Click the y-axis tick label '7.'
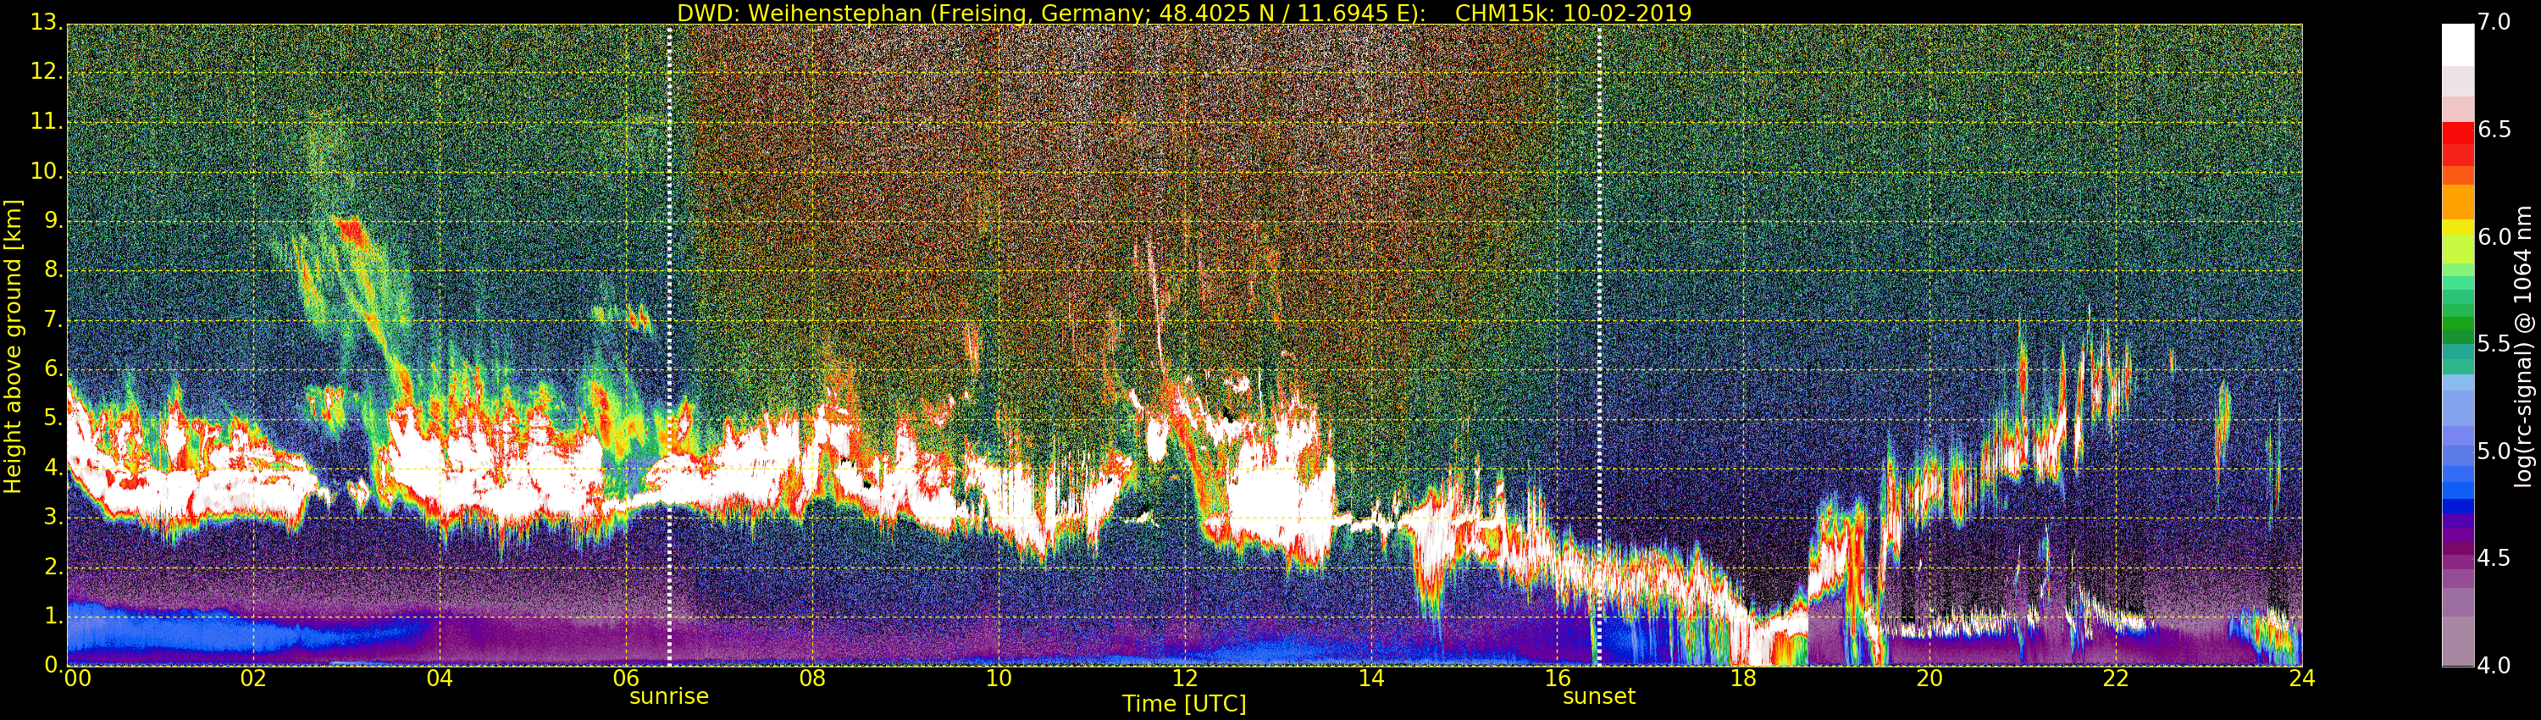Screen dimensions: 2541x720 (x=54, y=319)
